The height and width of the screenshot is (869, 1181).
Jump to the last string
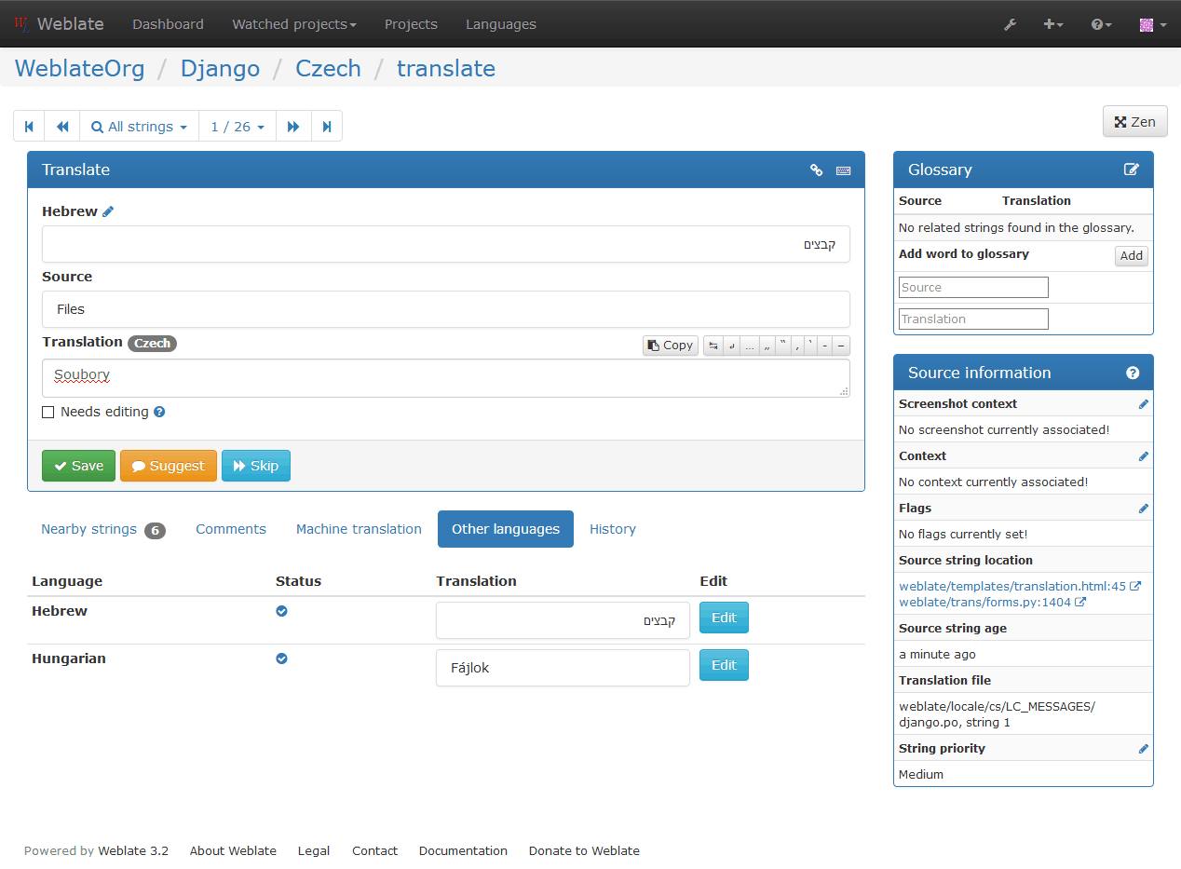pos(327,126)
